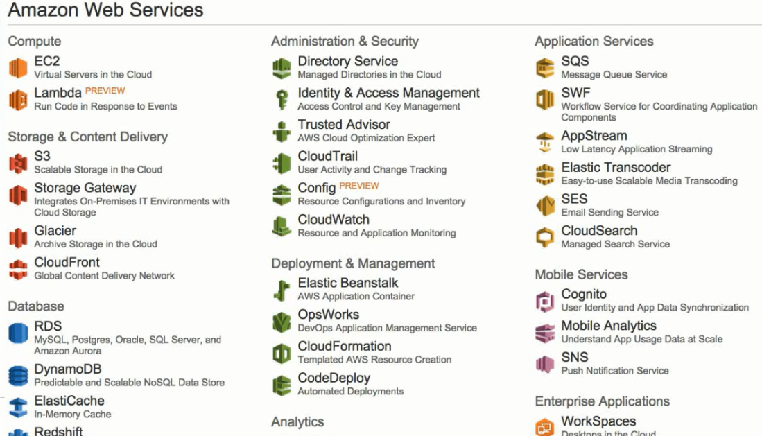762x436 pixels.
Task: Click the Lambda service icon
Action: click(18, 100)
